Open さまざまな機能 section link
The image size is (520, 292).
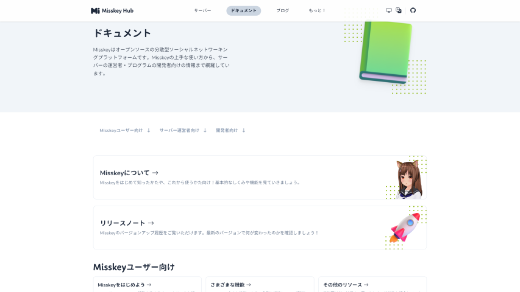pyautogui.click(x=230, y=285)
